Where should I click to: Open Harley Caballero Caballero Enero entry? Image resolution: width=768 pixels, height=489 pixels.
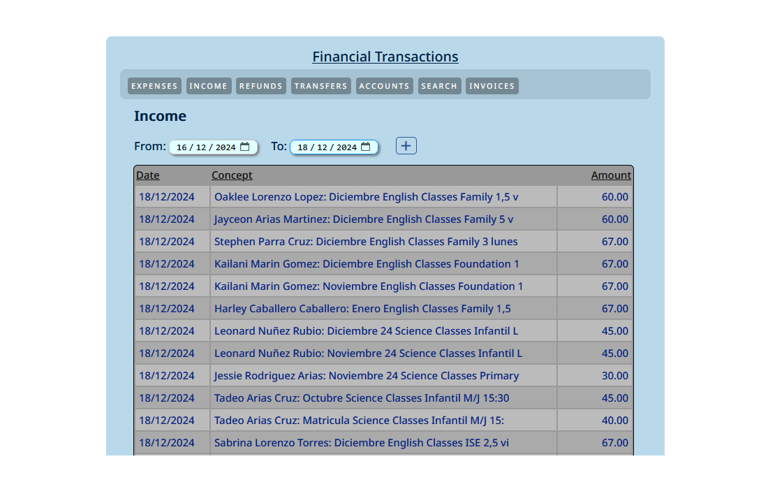[x=362, y=309]
